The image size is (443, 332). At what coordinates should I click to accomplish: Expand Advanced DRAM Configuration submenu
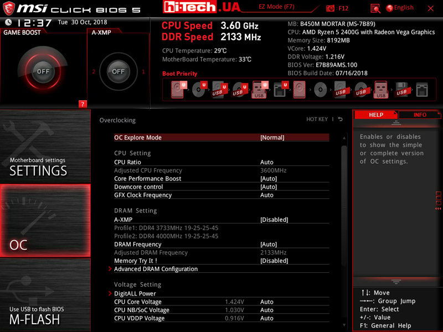click(156, 269)
